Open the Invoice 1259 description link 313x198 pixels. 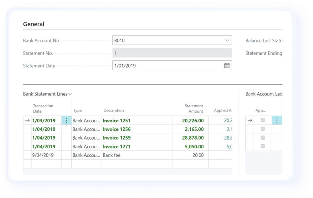point(116,138)
